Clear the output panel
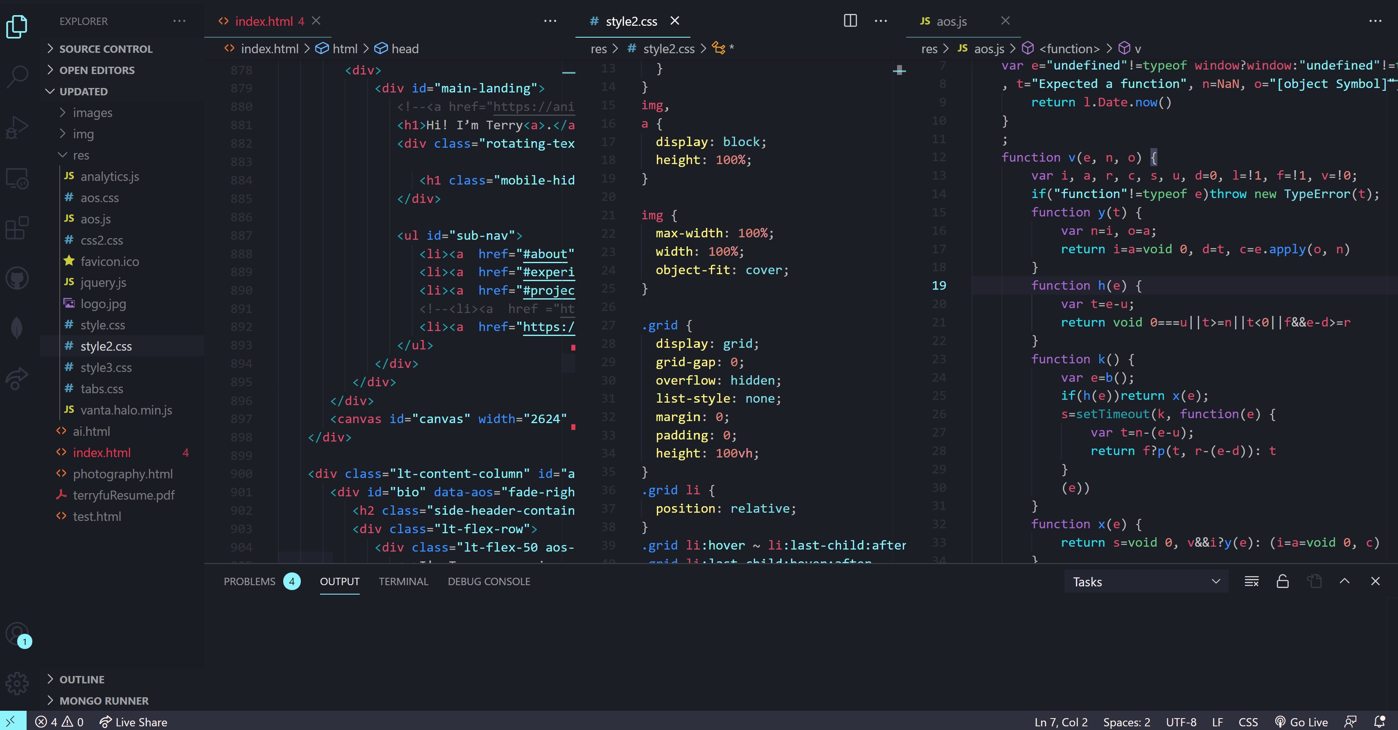1398x730 pixels. tap(1251, 581)
